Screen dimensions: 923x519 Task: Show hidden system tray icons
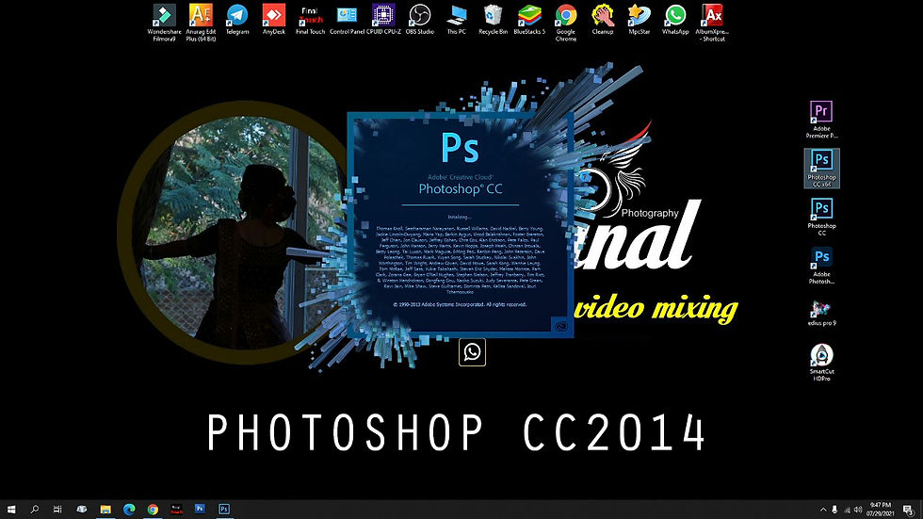coord(823,510)
